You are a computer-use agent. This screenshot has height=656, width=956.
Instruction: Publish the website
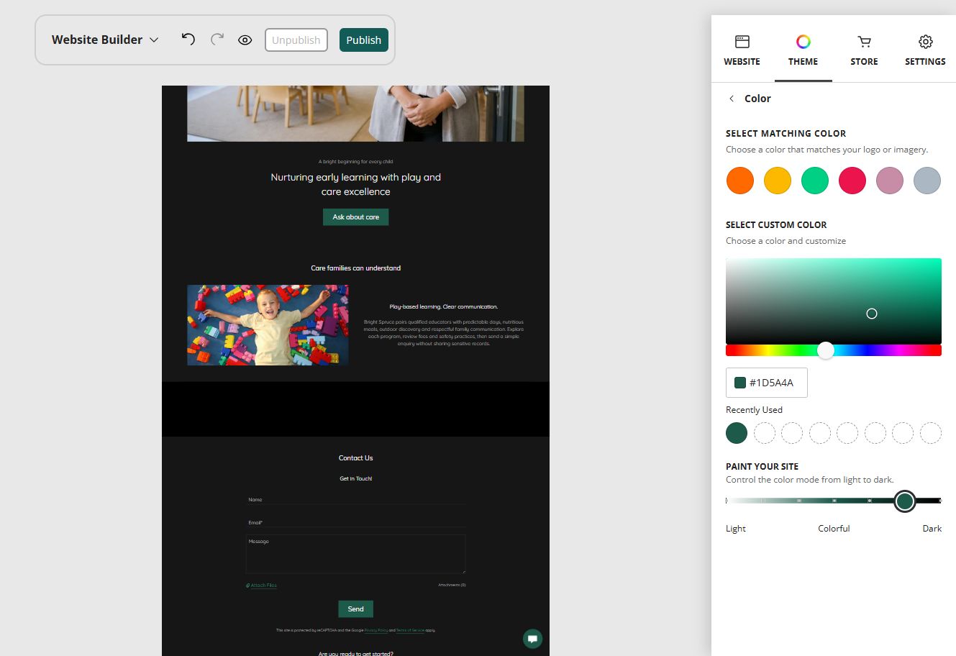coord(364,40)
